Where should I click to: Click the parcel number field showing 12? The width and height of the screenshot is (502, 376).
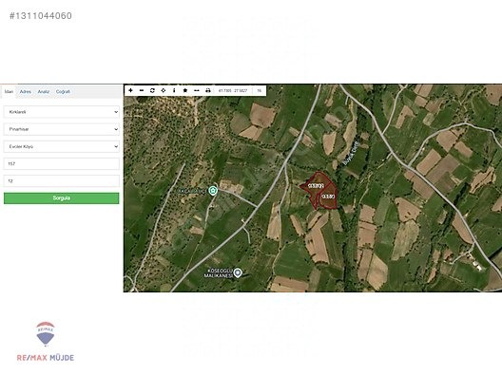pos(62,181)
